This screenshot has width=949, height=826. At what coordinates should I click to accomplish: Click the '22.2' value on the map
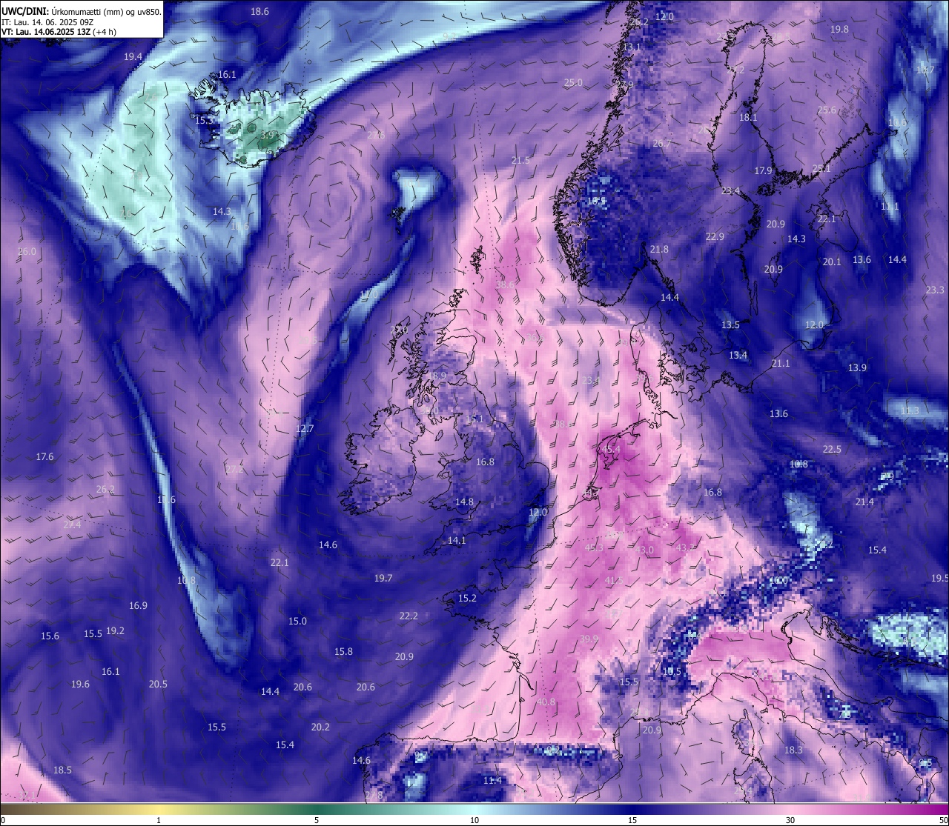pos(409,616)
